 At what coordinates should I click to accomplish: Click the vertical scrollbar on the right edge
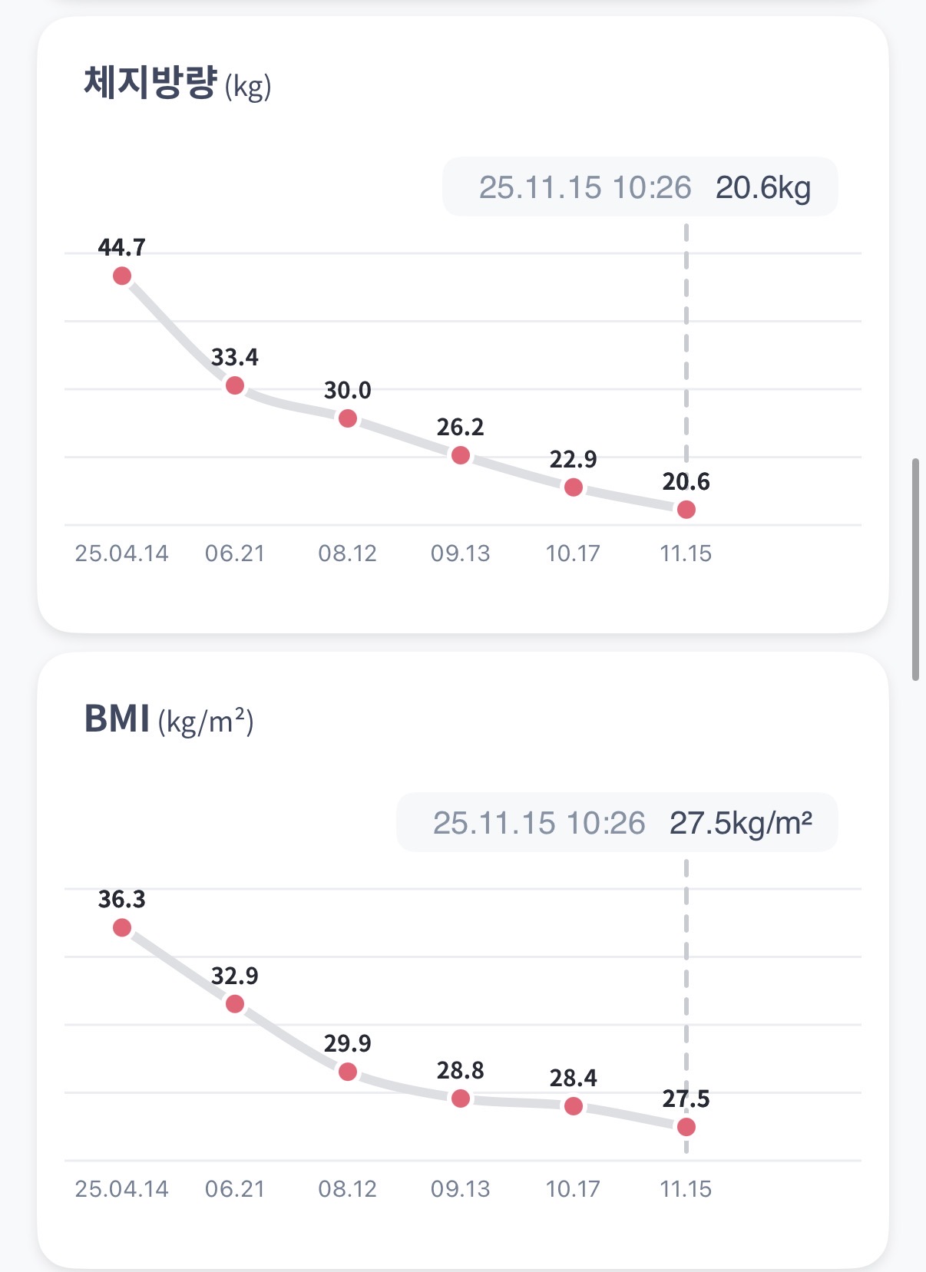pos(915,569)
